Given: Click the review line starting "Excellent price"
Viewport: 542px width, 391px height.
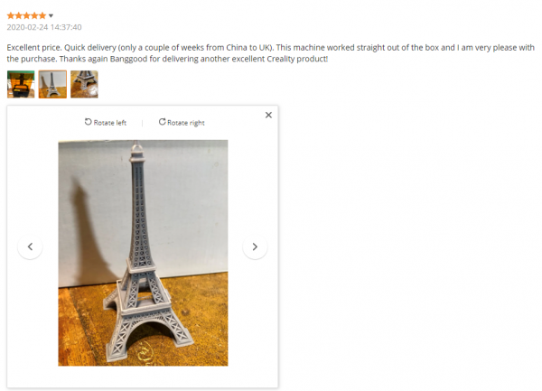Looking at the screenshot, I should [x=271, y=48].
